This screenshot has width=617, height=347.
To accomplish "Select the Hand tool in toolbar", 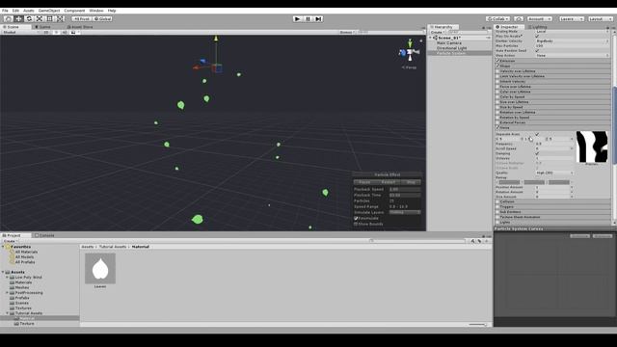I will tap(8, 18).
